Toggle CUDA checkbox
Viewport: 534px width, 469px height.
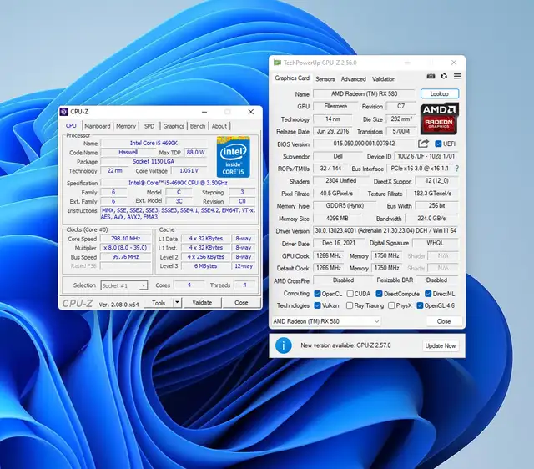tap(350, 294)
